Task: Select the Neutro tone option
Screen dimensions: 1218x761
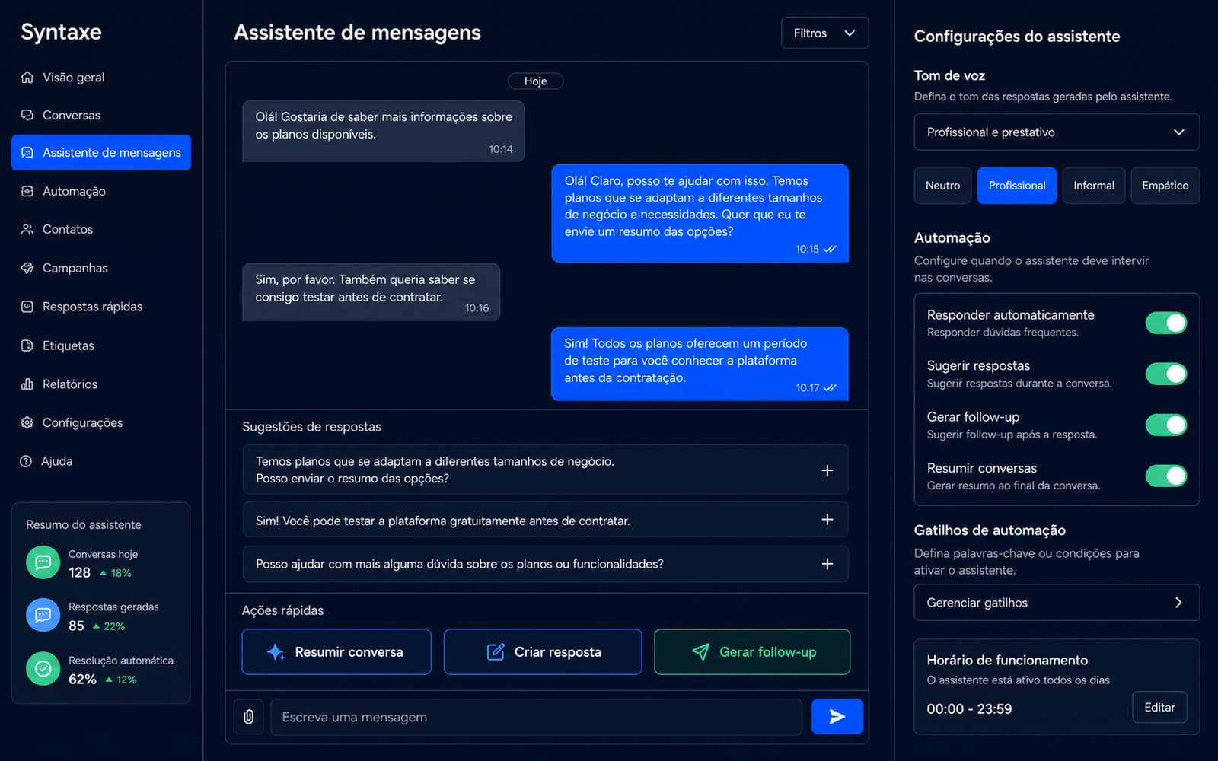Action: [x=942, y=186]
